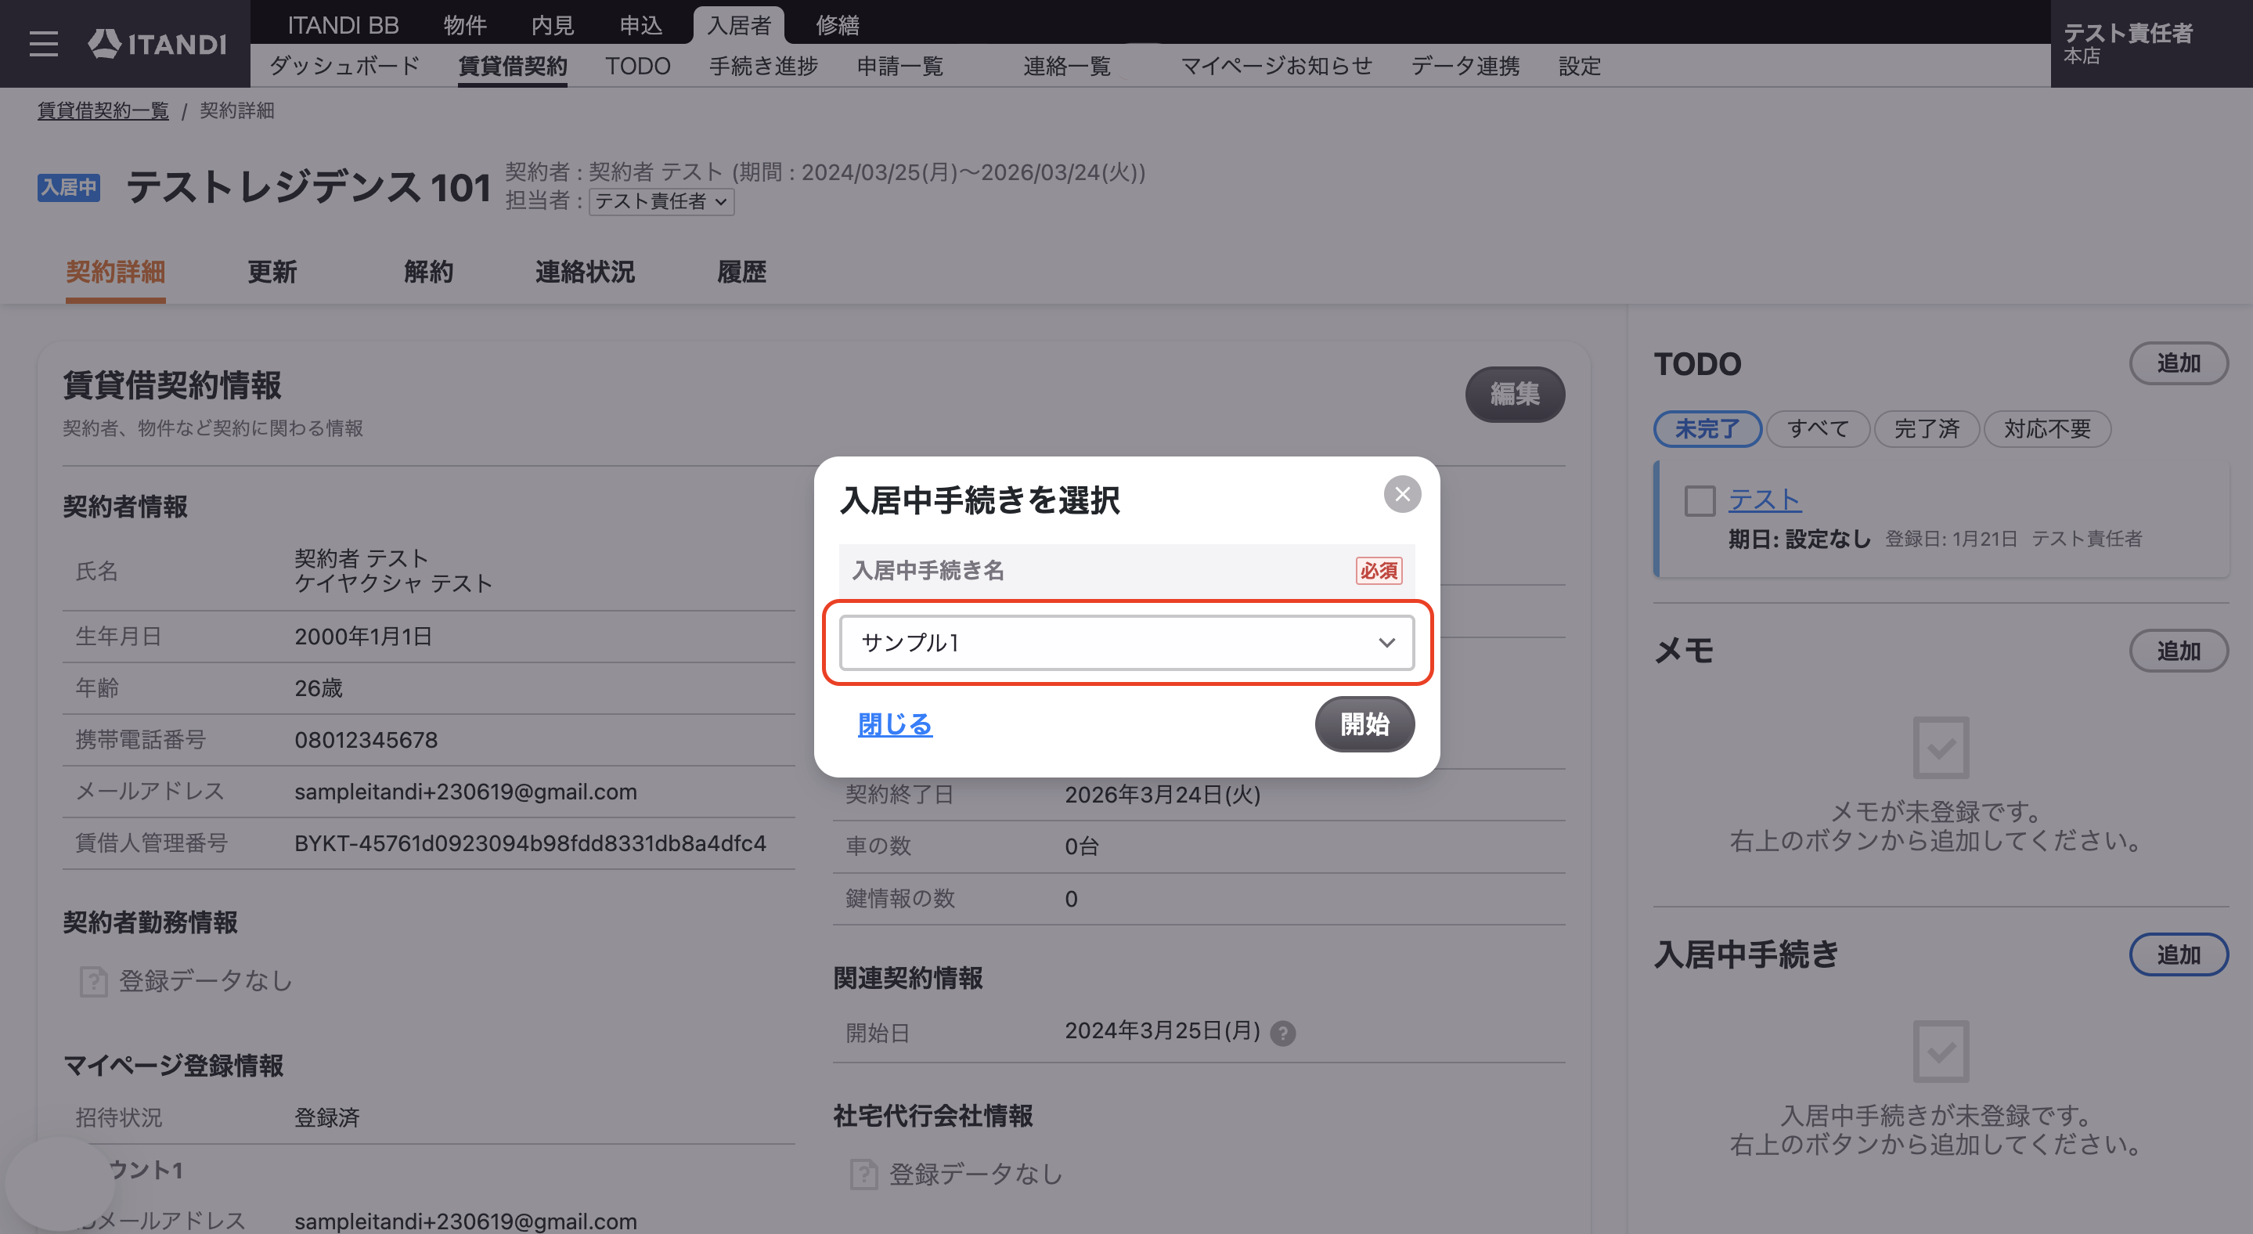Click the tenant ID BYKT-45761d0923094b98fdd8331db8a4dfc4
This screenshot has height=1234, width=2253.
click(x=530, y=843)
